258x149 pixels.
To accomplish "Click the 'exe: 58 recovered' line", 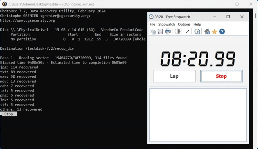I will [18, 77].
